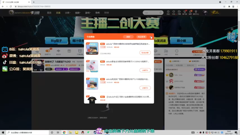
Task: Open the taskbar notification center icon
Action: [x=236, y=132]
